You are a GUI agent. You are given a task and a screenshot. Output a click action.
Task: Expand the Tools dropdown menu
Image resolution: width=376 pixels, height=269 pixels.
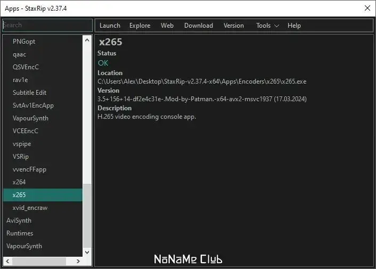[267, 26]
